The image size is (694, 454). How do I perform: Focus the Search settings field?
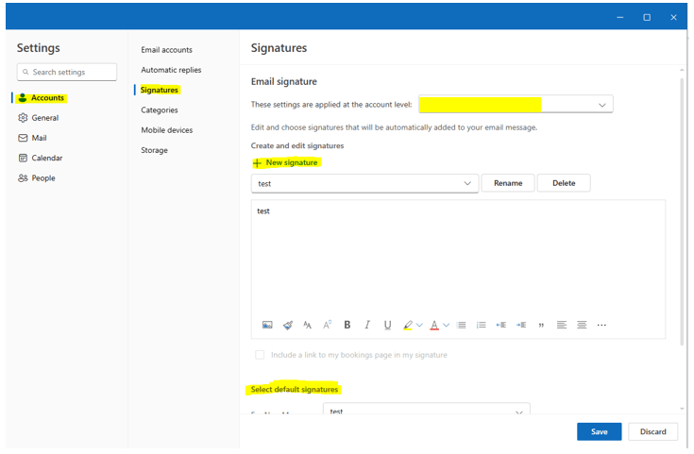point(67,72)
